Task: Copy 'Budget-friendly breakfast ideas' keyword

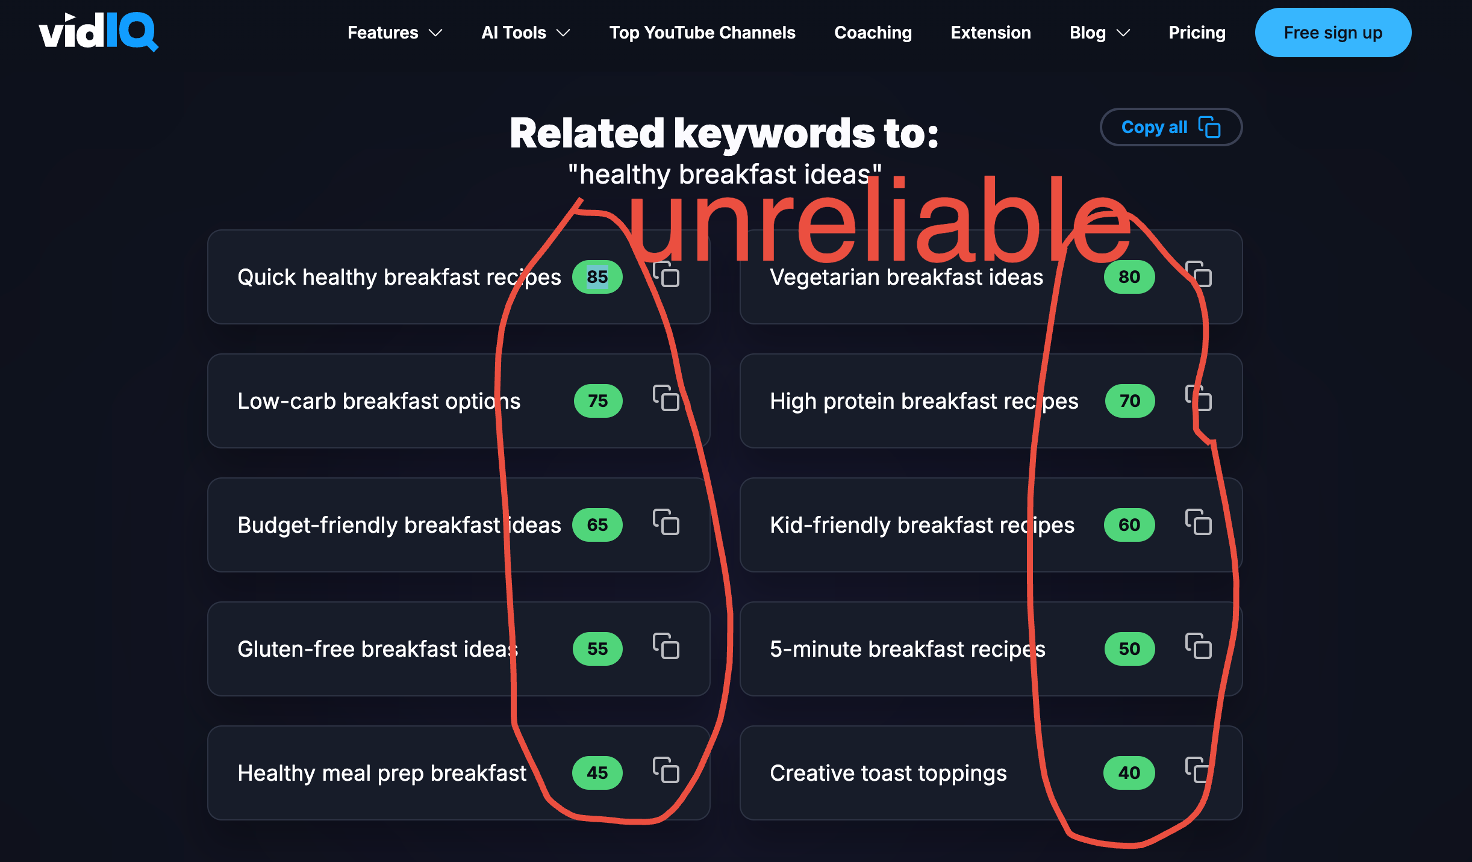Action: [665, 523]
